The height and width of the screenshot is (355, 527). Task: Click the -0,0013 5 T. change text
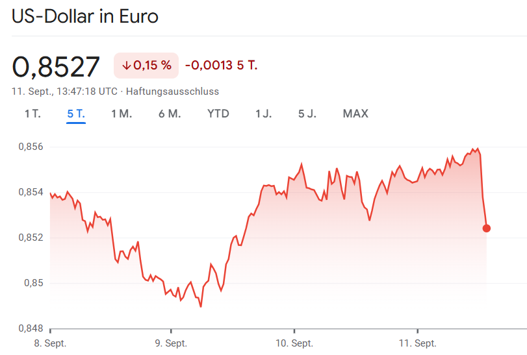222,66
